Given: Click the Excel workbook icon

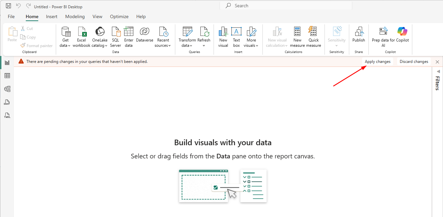Looking at the screenshot, I should [82, 32].
